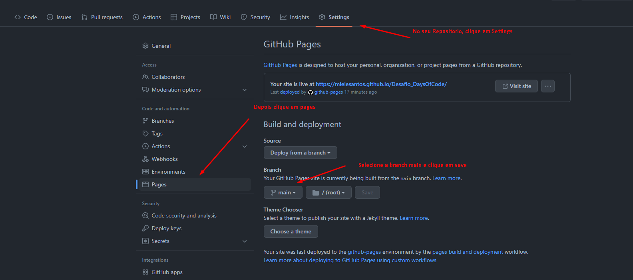Click Learn more about Jekyll themes
This screenshot has width=633, height=280.
[414, 218]
